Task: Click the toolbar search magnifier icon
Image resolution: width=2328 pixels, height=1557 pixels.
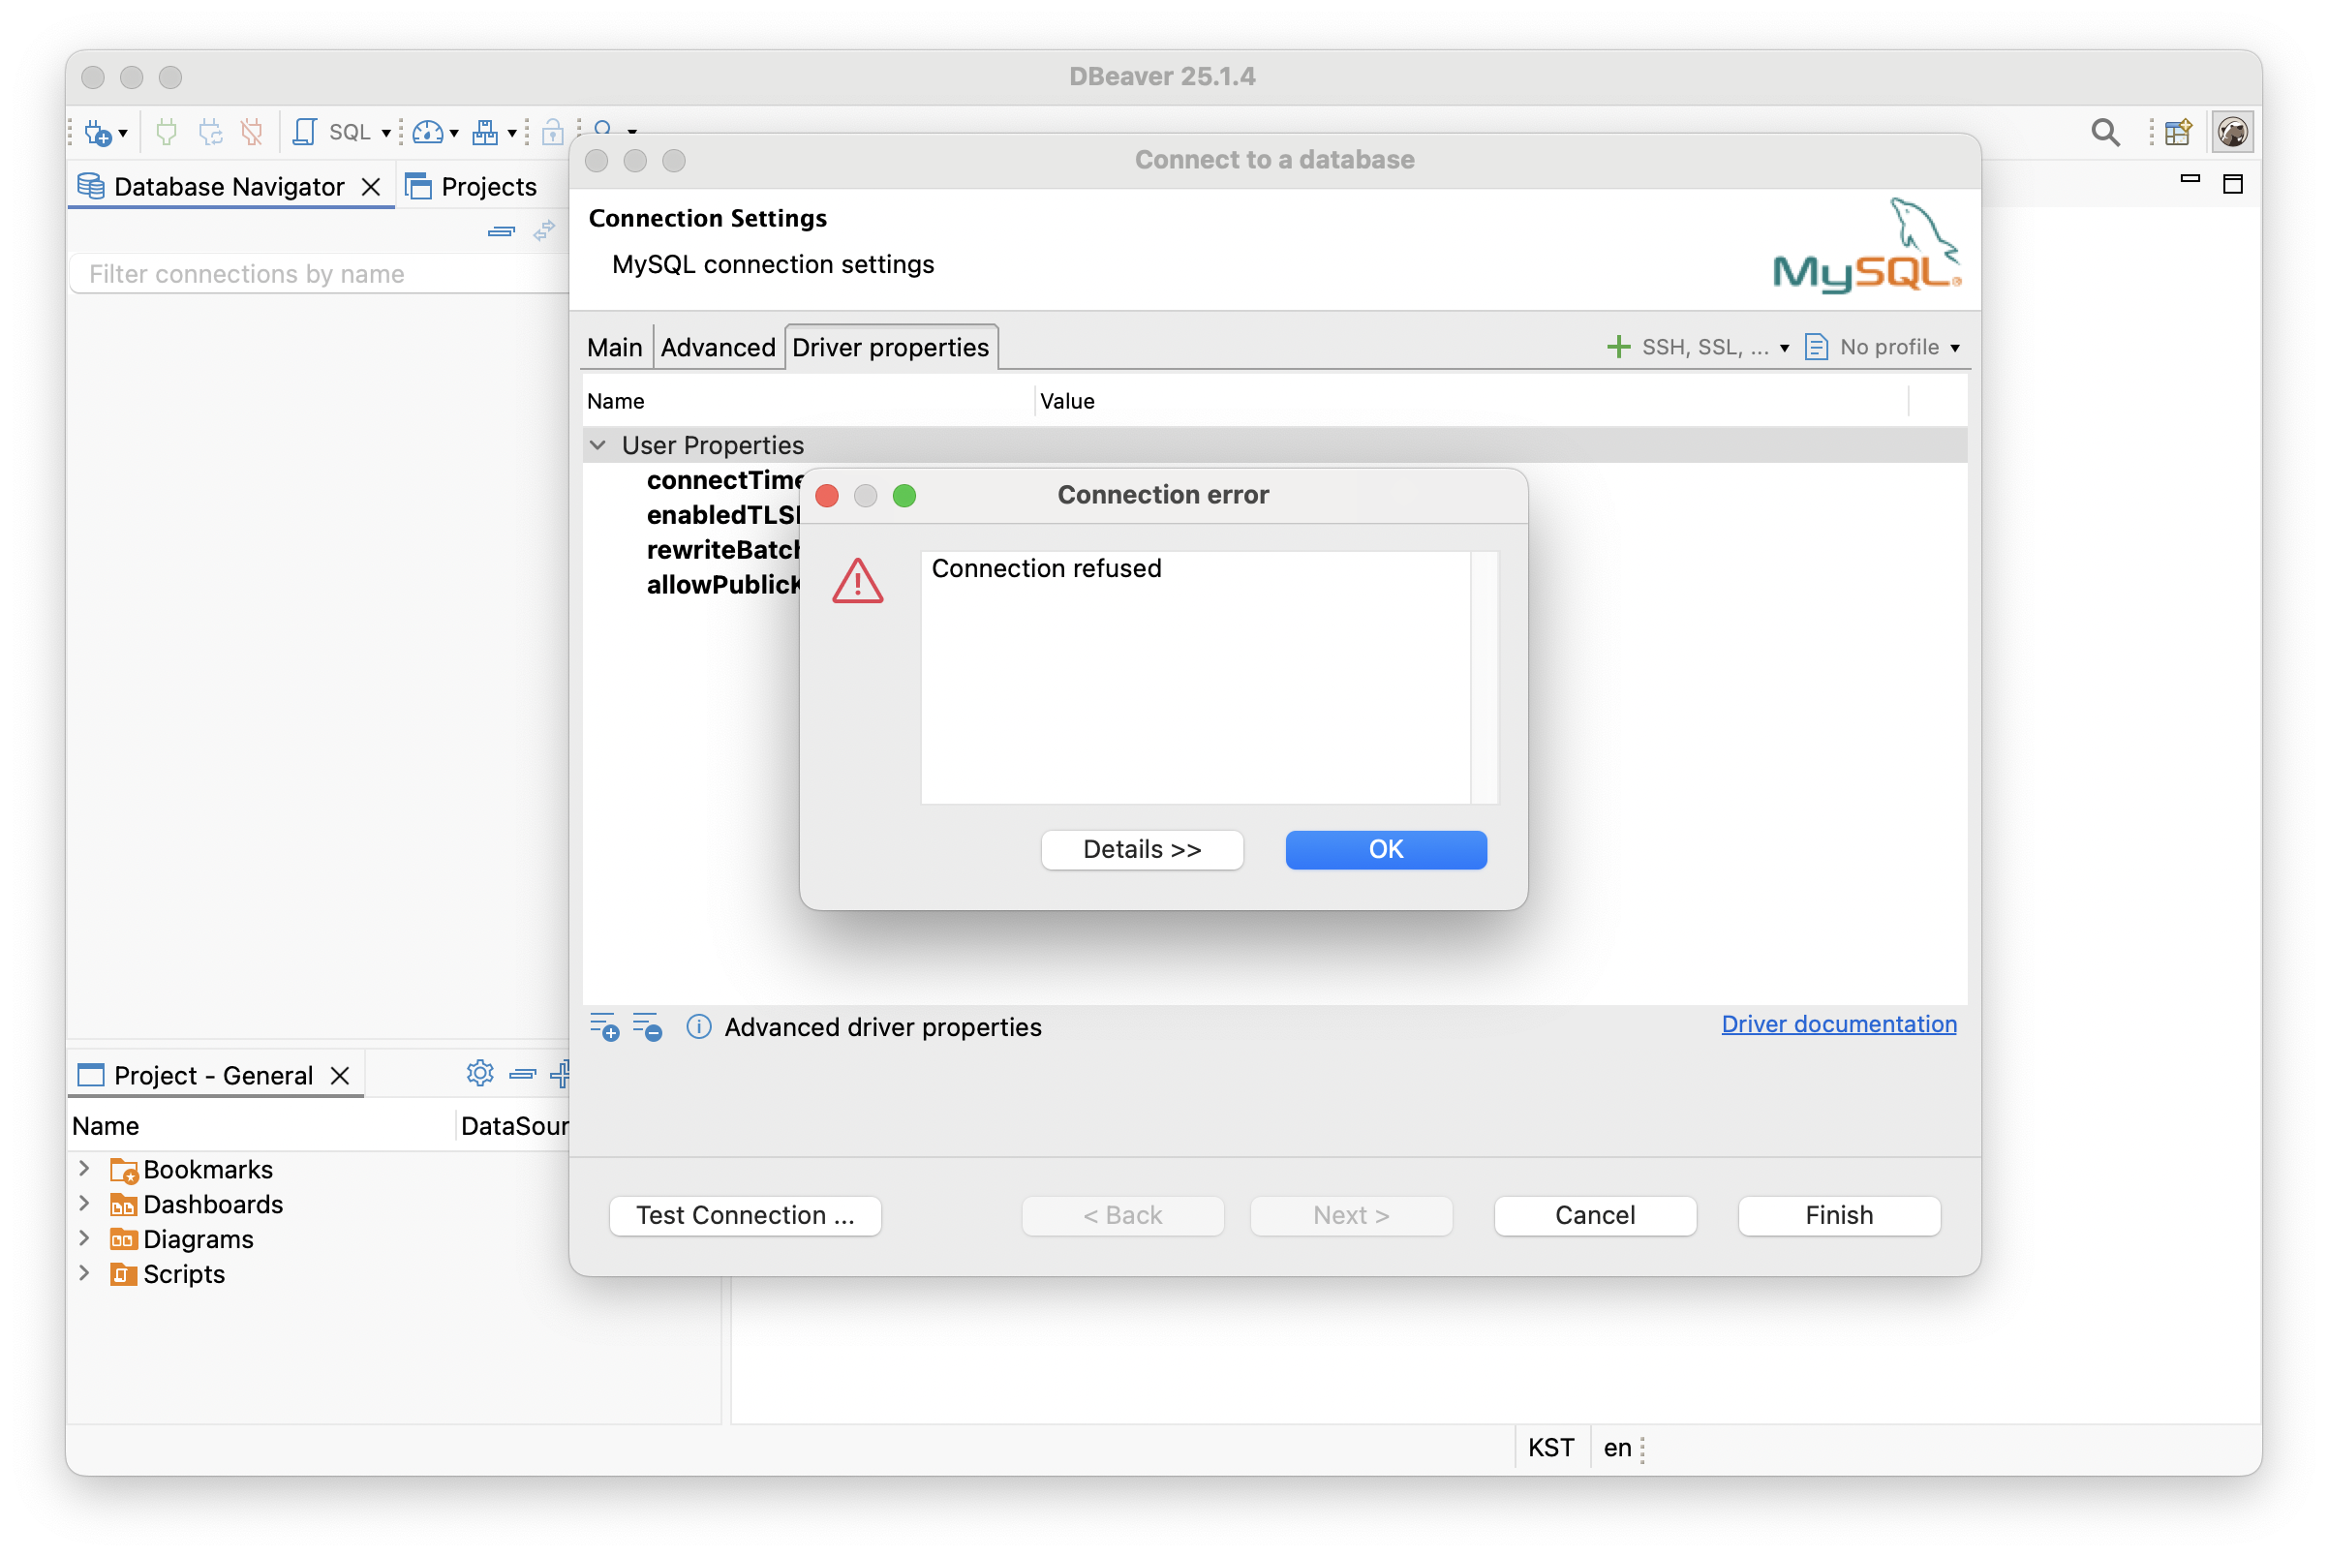Action: coord(2104,132)
